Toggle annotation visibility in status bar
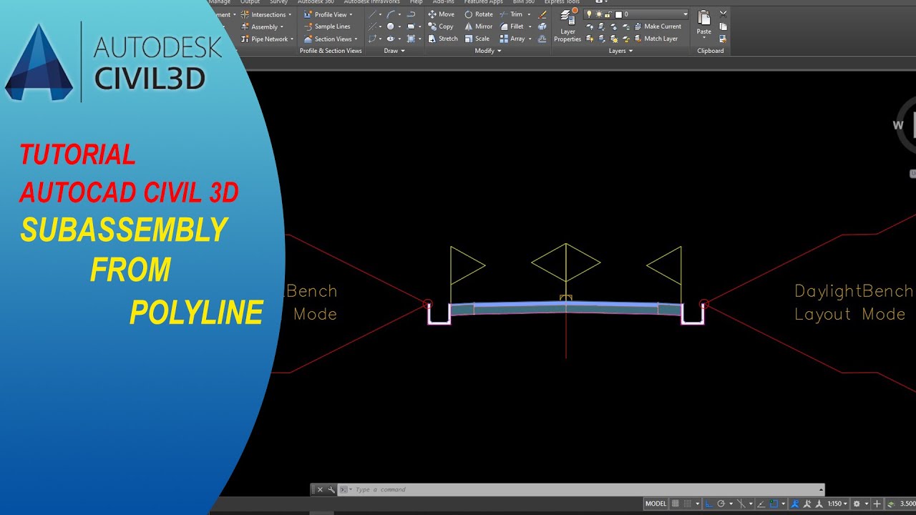Viewport: 916px width, 515px height. (794, 504)
